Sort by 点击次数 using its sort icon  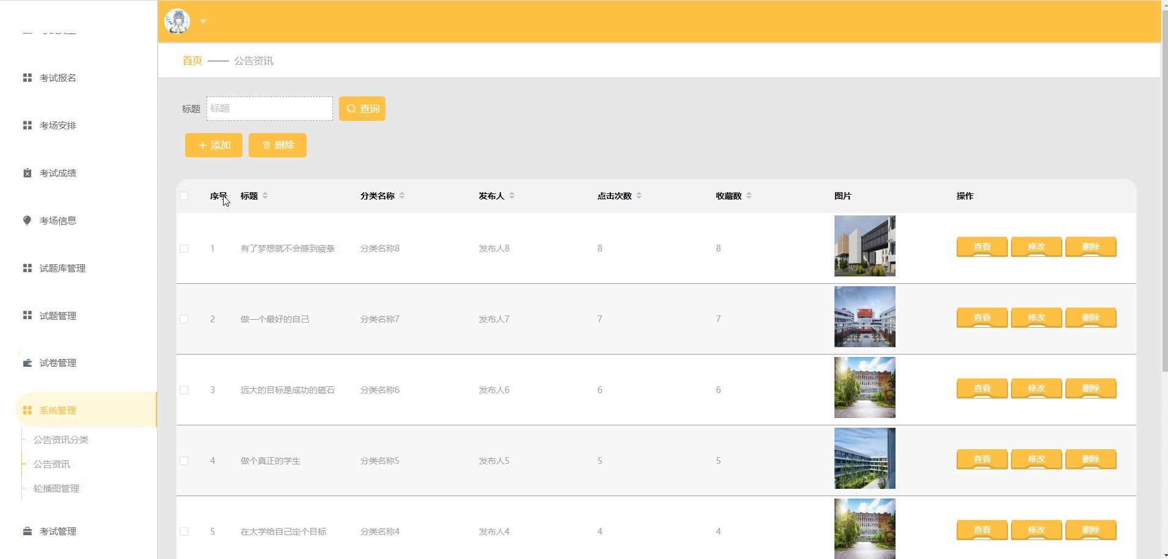pos(639,196)
